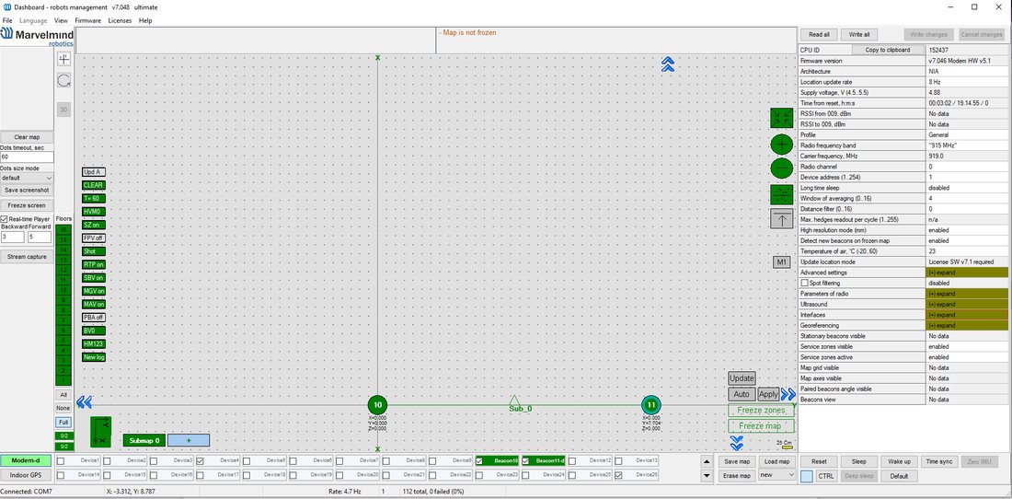Image resolution: width=1012 pixels, height=499 pixels.
Task: Click the M1 button on map
Action: (782, 262)
